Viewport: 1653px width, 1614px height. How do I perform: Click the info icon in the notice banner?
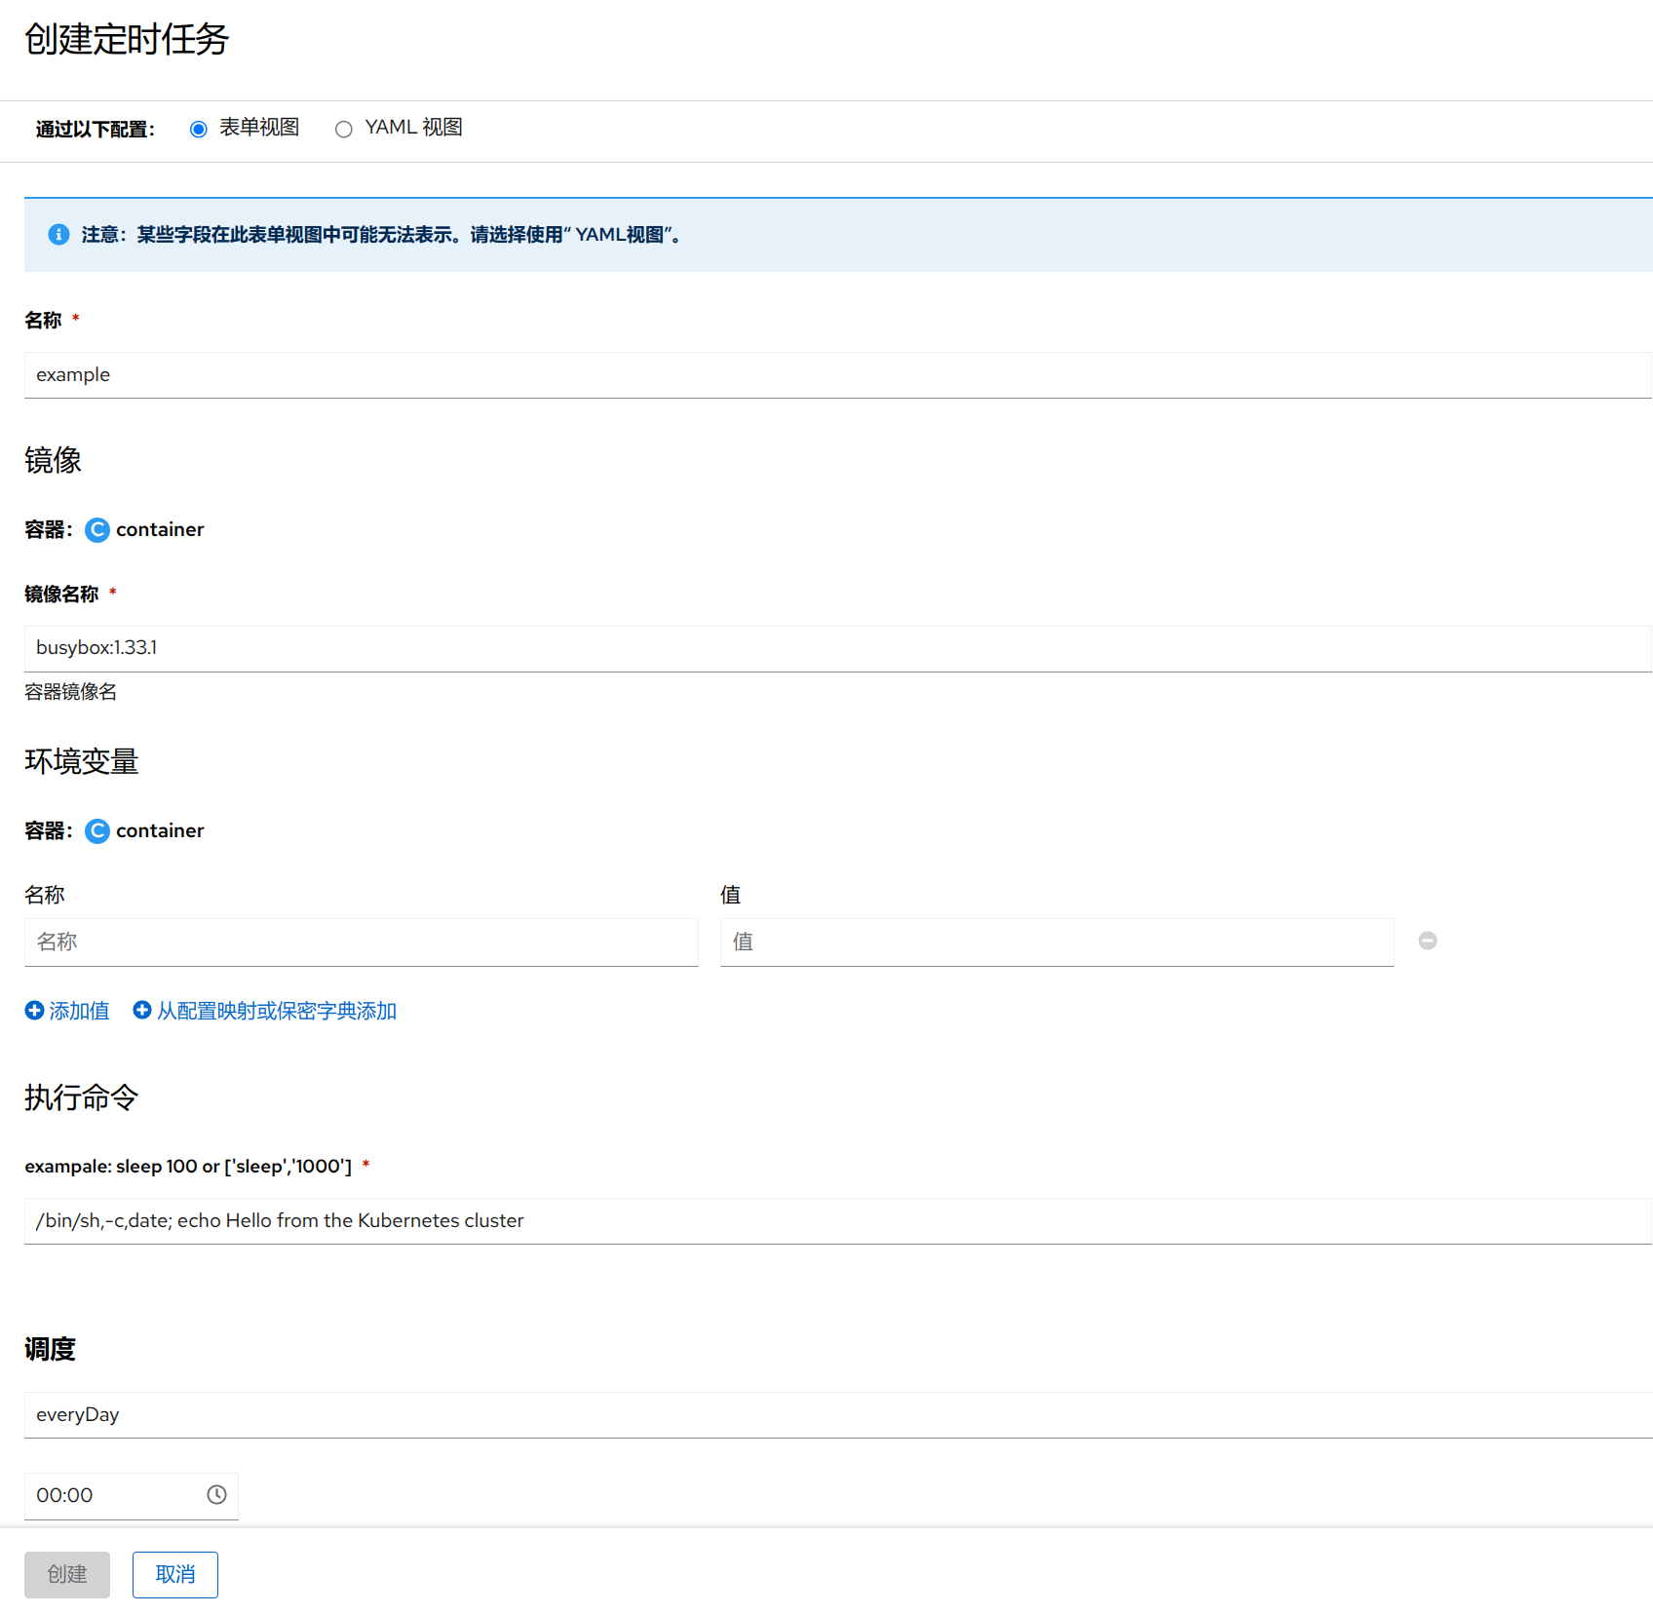pyautogui.click(x=58, y=235)
